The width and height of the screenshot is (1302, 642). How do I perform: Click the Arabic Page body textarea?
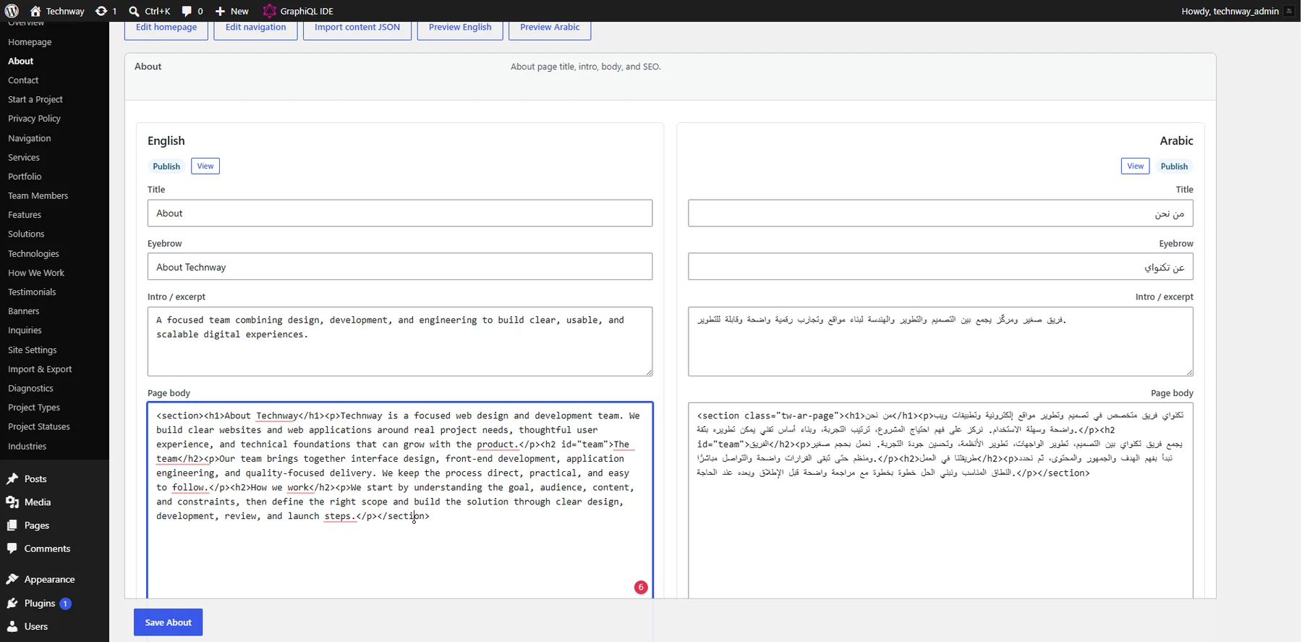(940, 500)
